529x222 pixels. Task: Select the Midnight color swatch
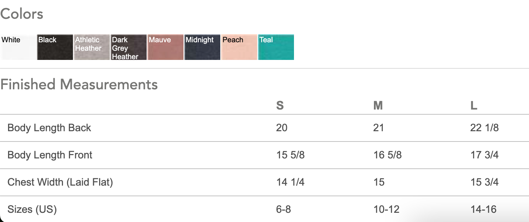point(203,47)
